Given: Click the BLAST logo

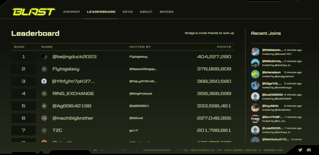Looking at the screenshot, I should (34, 12).
